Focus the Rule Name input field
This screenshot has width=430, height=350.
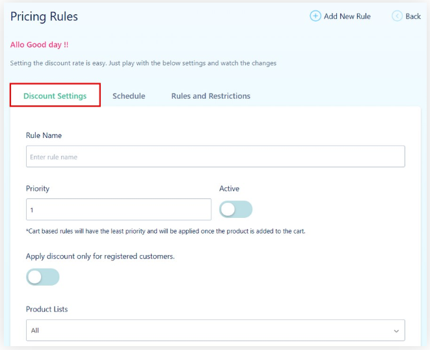(x=215, y=157)
